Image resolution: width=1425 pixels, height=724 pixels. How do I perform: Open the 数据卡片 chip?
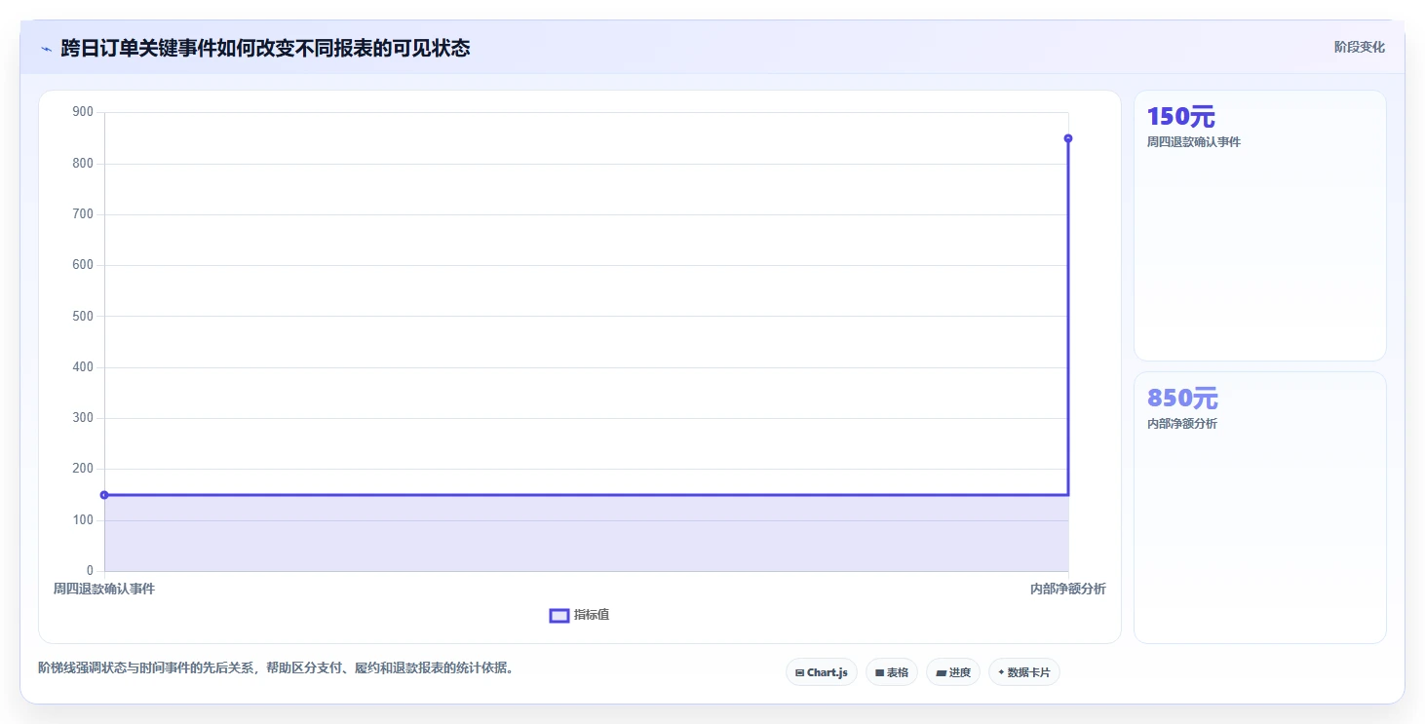click(1024, 672)
